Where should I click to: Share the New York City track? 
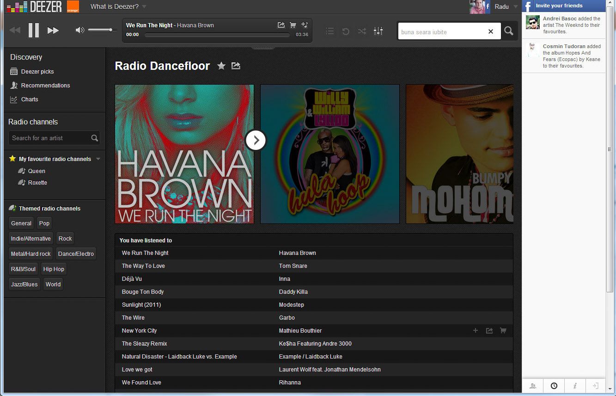(x=489, y=330)
